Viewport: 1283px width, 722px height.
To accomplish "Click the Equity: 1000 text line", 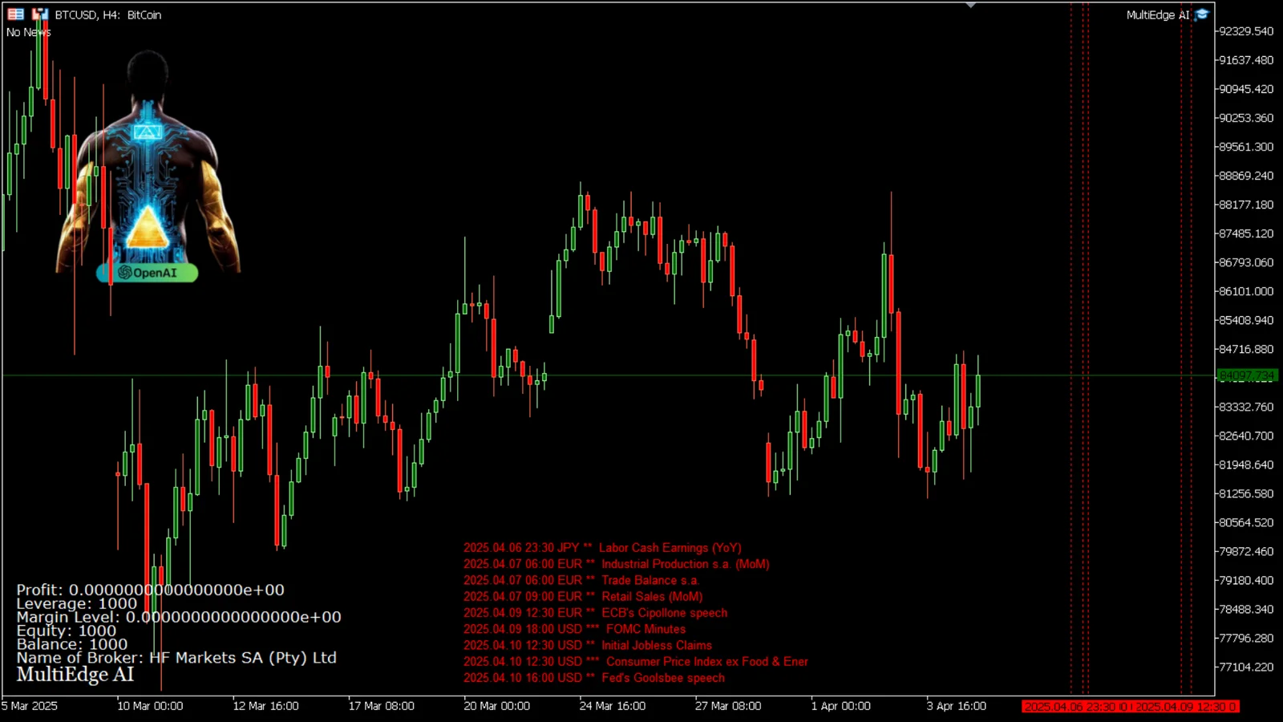I will pyautogui.click(x=67, y=631).
